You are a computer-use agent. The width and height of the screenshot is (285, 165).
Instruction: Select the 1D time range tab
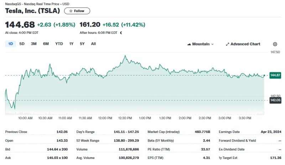pyautogui.click(x=11, y=44)
